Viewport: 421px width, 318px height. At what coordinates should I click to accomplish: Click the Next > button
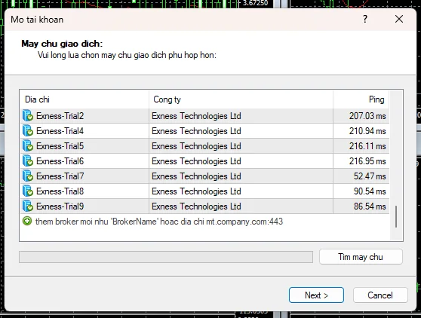[x=316, y=295]
